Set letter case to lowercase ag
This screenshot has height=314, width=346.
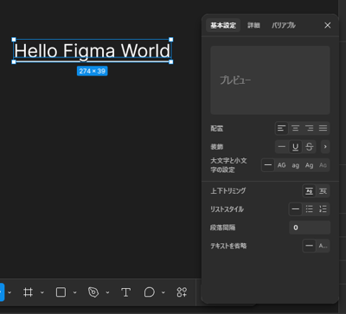coord(295,165)
